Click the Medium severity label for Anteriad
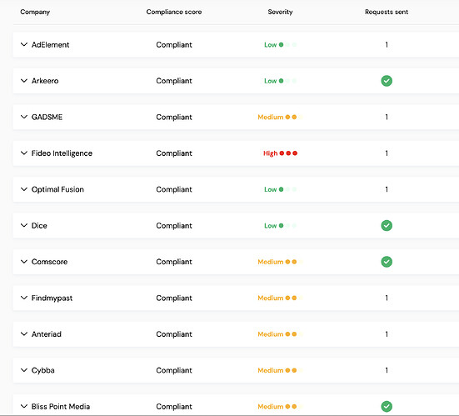 [x=271, y=334]
